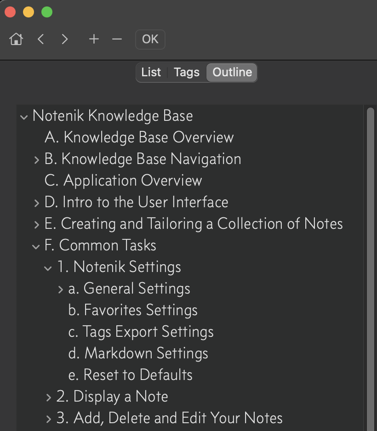Image resolution: width=377 pixels, height=431 pixels.
Task: Select F. Common Tasks row
Action: [190, 245]
